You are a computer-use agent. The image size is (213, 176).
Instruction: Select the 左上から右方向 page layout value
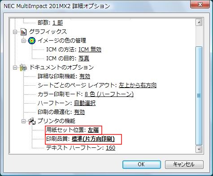[138, 85]
